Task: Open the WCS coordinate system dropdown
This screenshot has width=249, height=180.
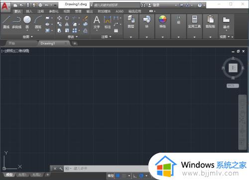Action: tap(233, 86)
